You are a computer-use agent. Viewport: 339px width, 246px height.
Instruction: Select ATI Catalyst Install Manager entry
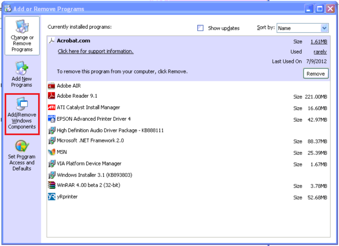188,108
